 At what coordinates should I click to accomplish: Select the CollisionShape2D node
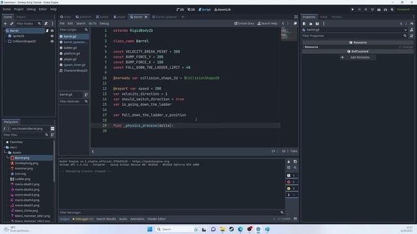[x=24, y=42]
